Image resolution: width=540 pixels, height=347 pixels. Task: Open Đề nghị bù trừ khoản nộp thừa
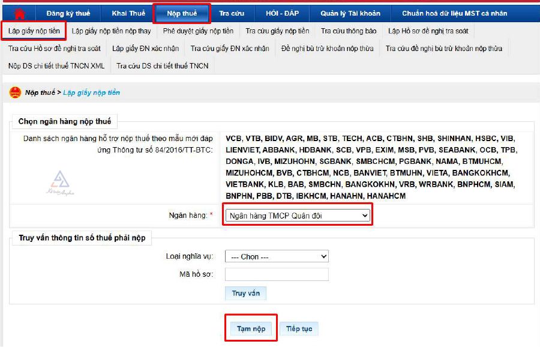327,49
